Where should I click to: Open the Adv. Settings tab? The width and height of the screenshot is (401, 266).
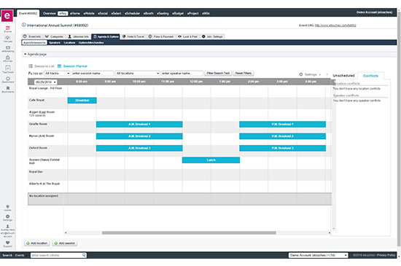(212, 36)
